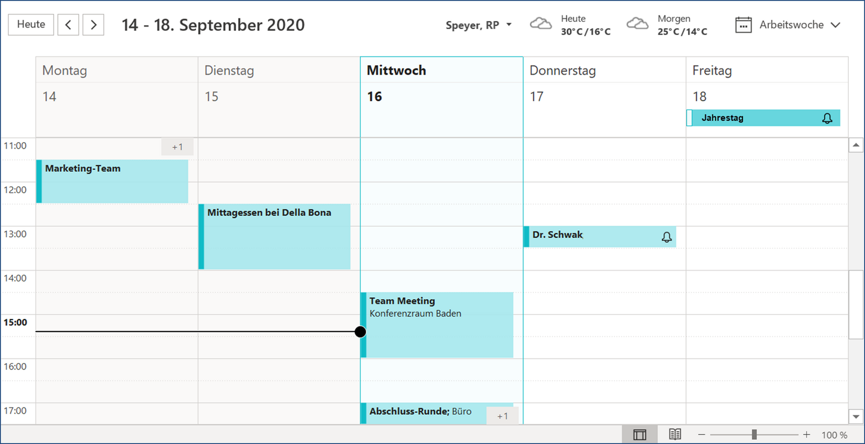This screenshot has height=444, width=865.
Task: Click today's cloud weather icon
Action: click(x=541, y=24)
